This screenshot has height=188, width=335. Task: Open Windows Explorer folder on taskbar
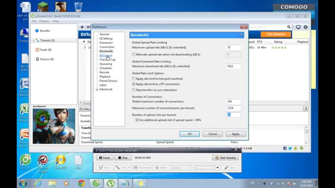53,183
